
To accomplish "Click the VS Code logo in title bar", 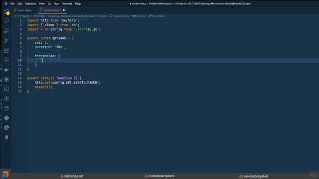I will pyautogui.click(x=5, y=3).
